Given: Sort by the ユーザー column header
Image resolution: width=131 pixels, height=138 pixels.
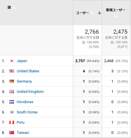Looking at the screenshot, I should [82, 13].
